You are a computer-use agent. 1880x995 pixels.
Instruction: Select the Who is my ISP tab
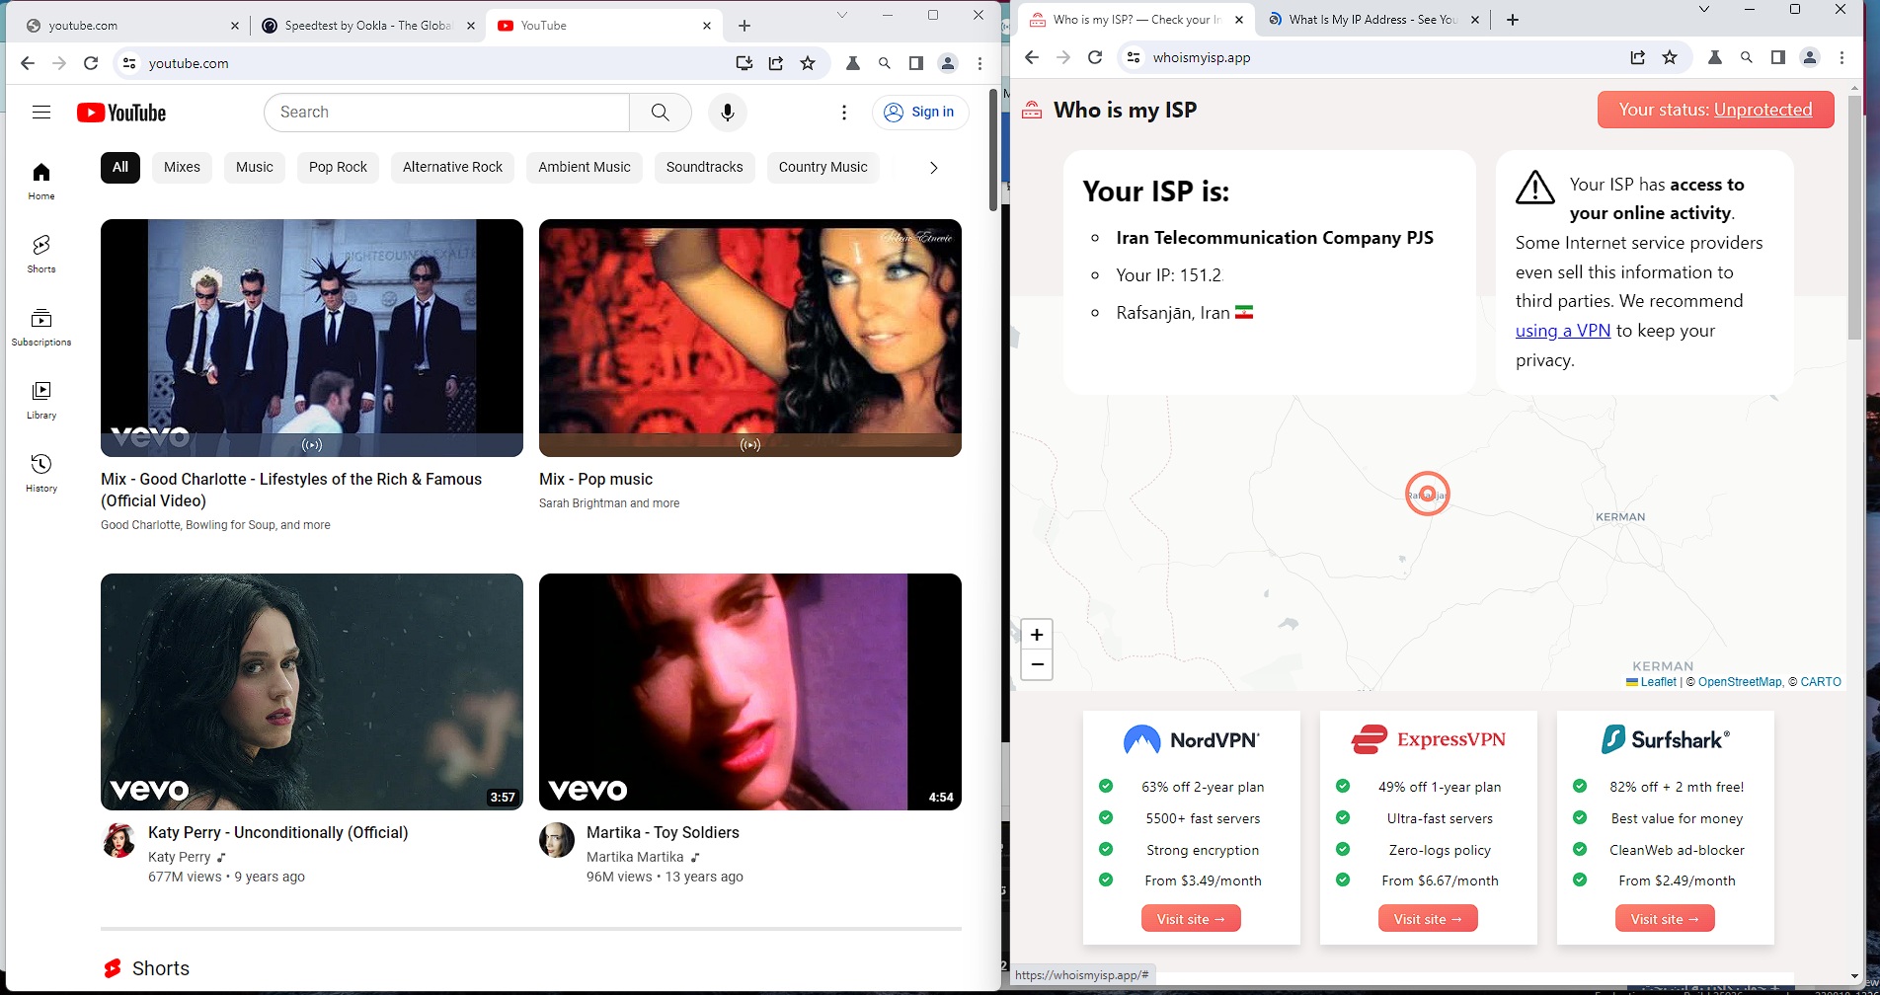tap(1136, 20)
